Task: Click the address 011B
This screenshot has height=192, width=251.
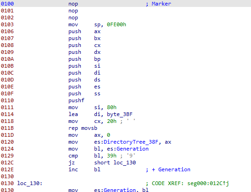Action: click(7, 128)
